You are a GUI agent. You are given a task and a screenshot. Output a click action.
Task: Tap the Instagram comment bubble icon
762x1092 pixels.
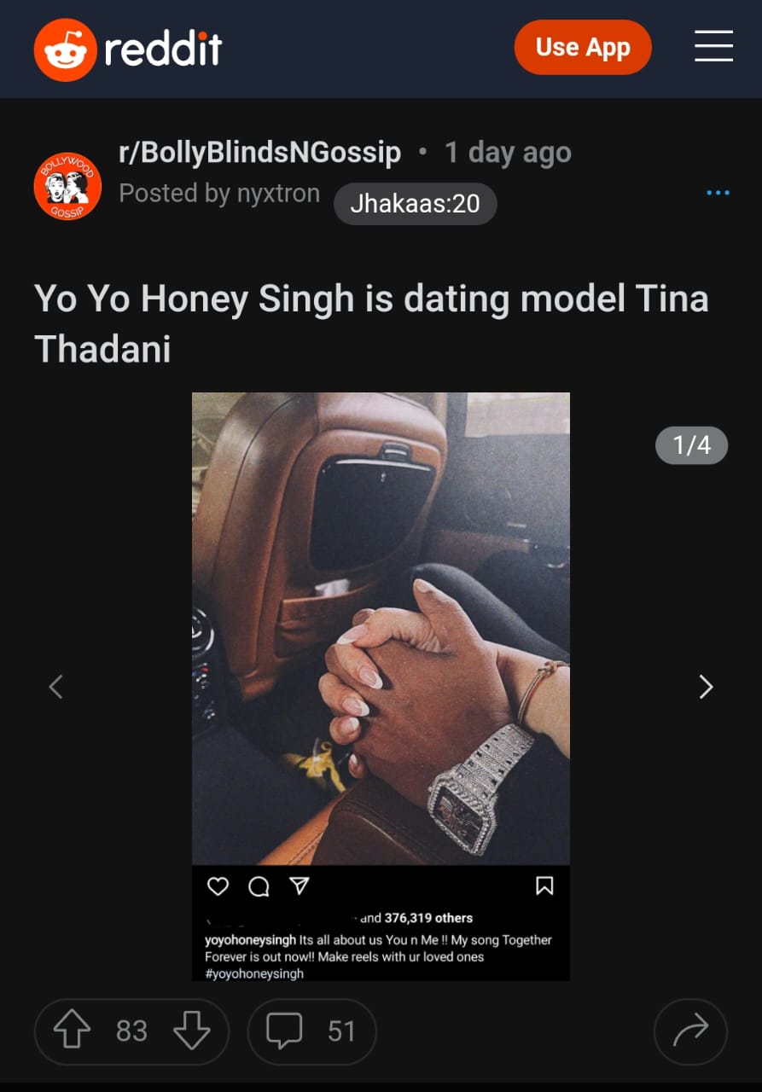(259, 887)
